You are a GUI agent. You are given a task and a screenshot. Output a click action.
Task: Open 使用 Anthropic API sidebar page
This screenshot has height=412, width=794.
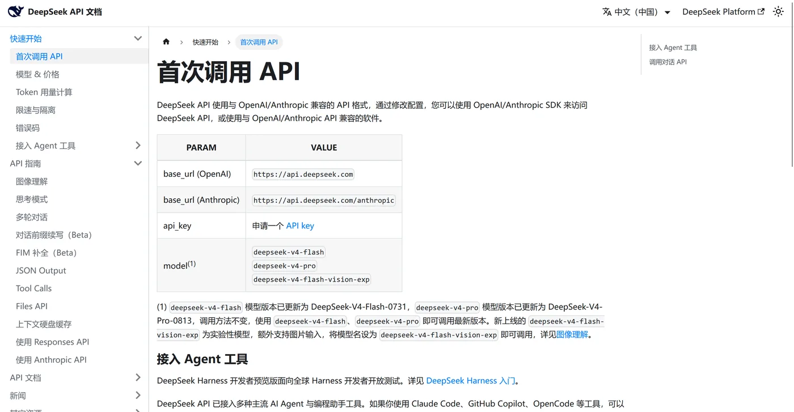[51, 360]
